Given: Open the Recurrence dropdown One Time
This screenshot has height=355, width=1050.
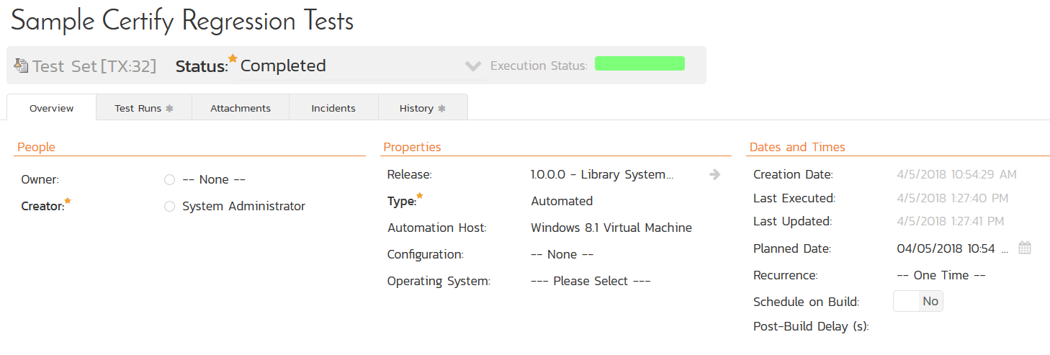Looking at the screenshot, I should [x=941, y=275].
